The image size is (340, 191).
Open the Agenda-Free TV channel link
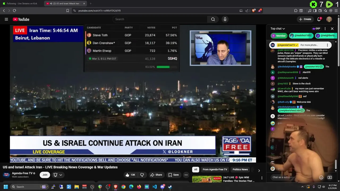coord(22,173)
